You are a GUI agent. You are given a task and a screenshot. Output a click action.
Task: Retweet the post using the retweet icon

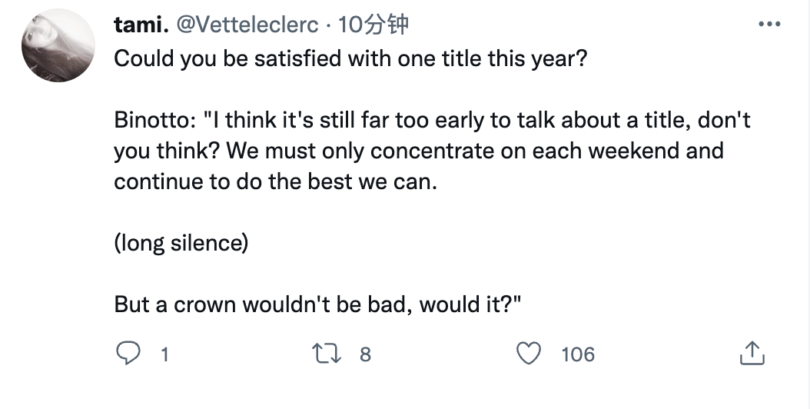tap(328, 354)
